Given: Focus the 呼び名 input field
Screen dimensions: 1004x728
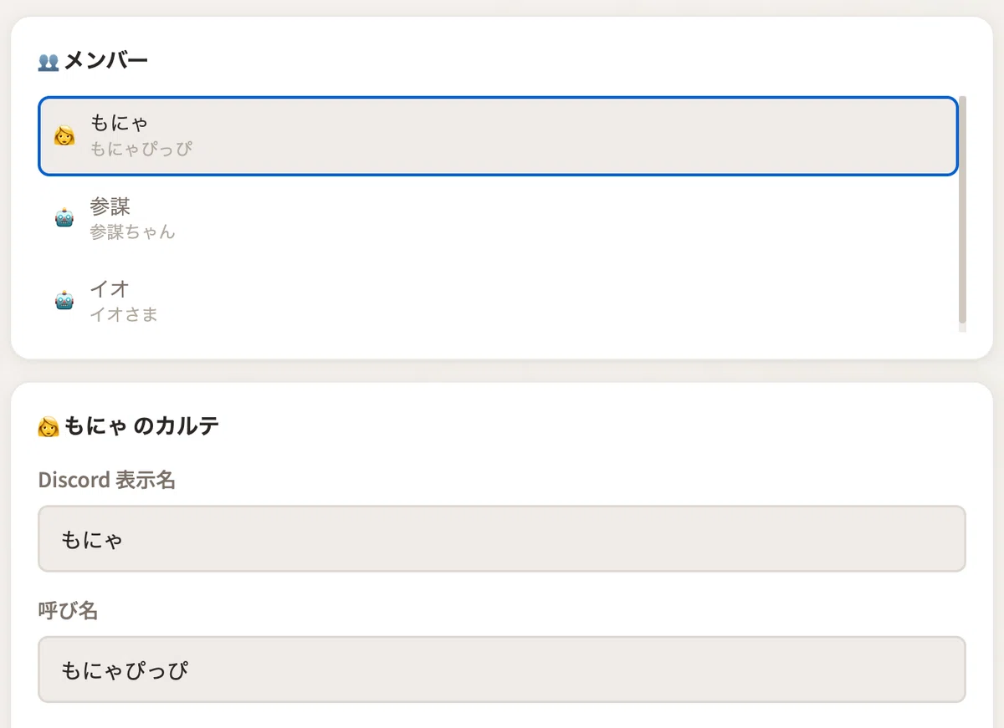Looking at the screenshot, I should pos(502,669).
